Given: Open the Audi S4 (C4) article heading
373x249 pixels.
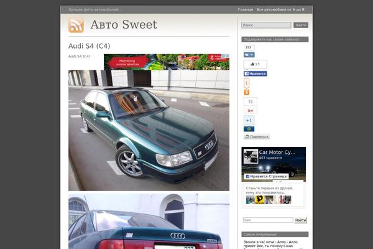Looking at the screenshot, I should coord(89,46).
